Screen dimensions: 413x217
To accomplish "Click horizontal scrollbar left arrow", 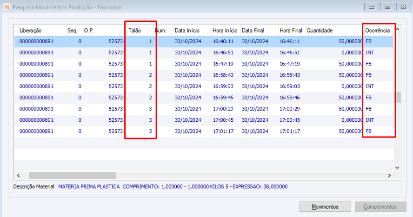I will click(18, 176).
